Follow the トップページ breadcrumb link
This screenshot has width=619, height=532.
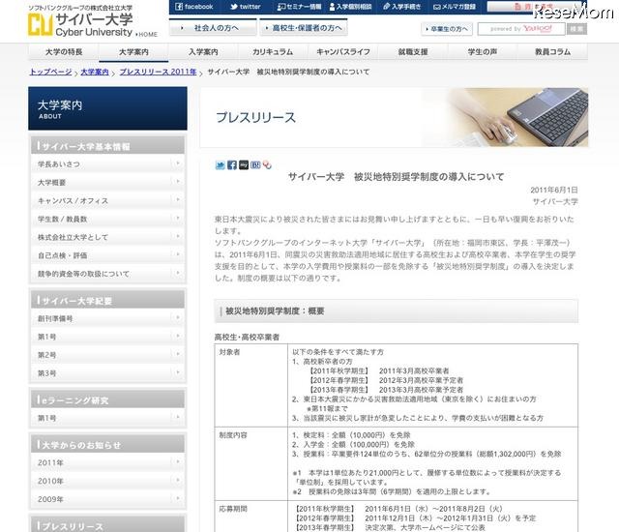[x=50, y=72]
